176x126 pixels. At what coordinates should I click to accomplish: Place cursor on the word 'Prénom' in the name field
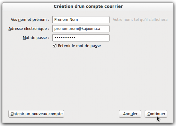pos(61,20)
